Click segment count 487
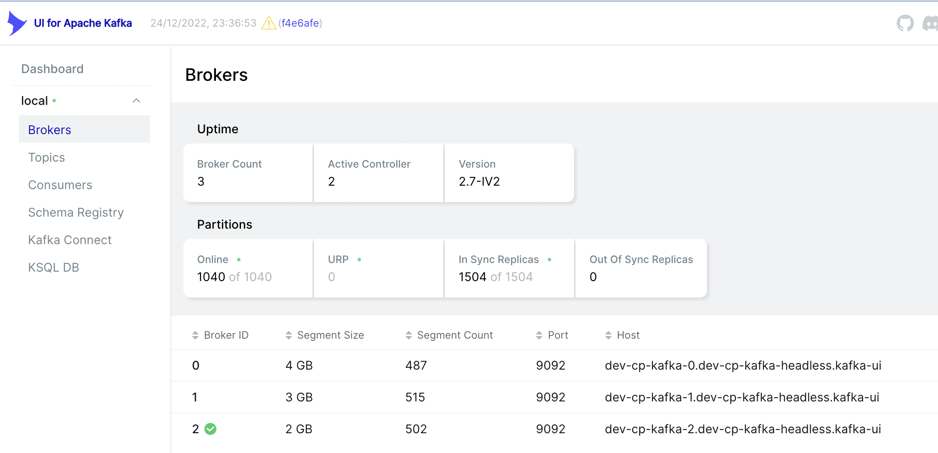Image resolution: width=938 pixels, height=453 pixels. tap(416, 365)
